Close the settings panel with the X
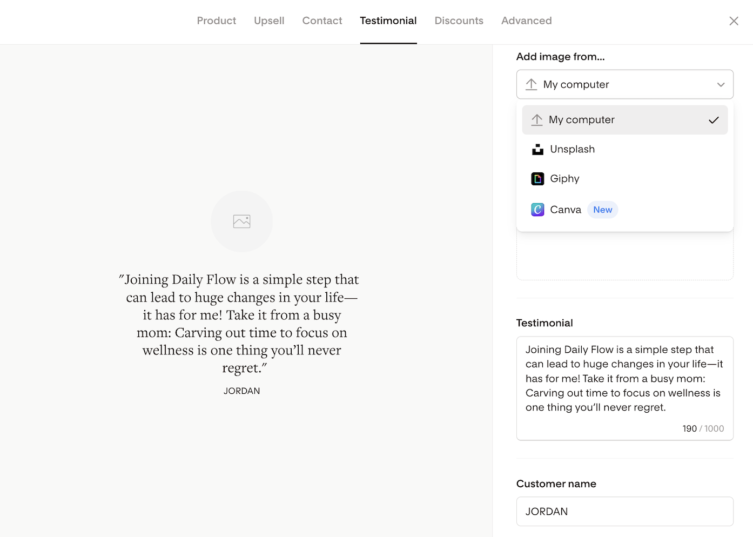 734,21
